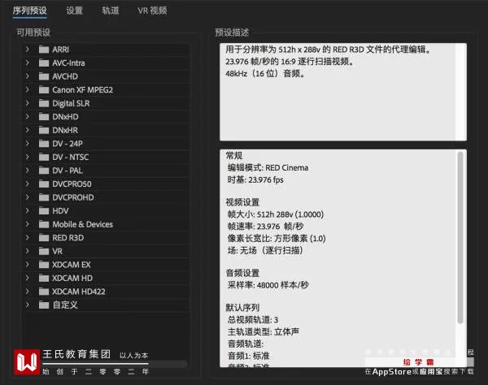Click the 时基: 23.976 fps line
The width and height of the screenshot is (488, 385).
point(255,180)
